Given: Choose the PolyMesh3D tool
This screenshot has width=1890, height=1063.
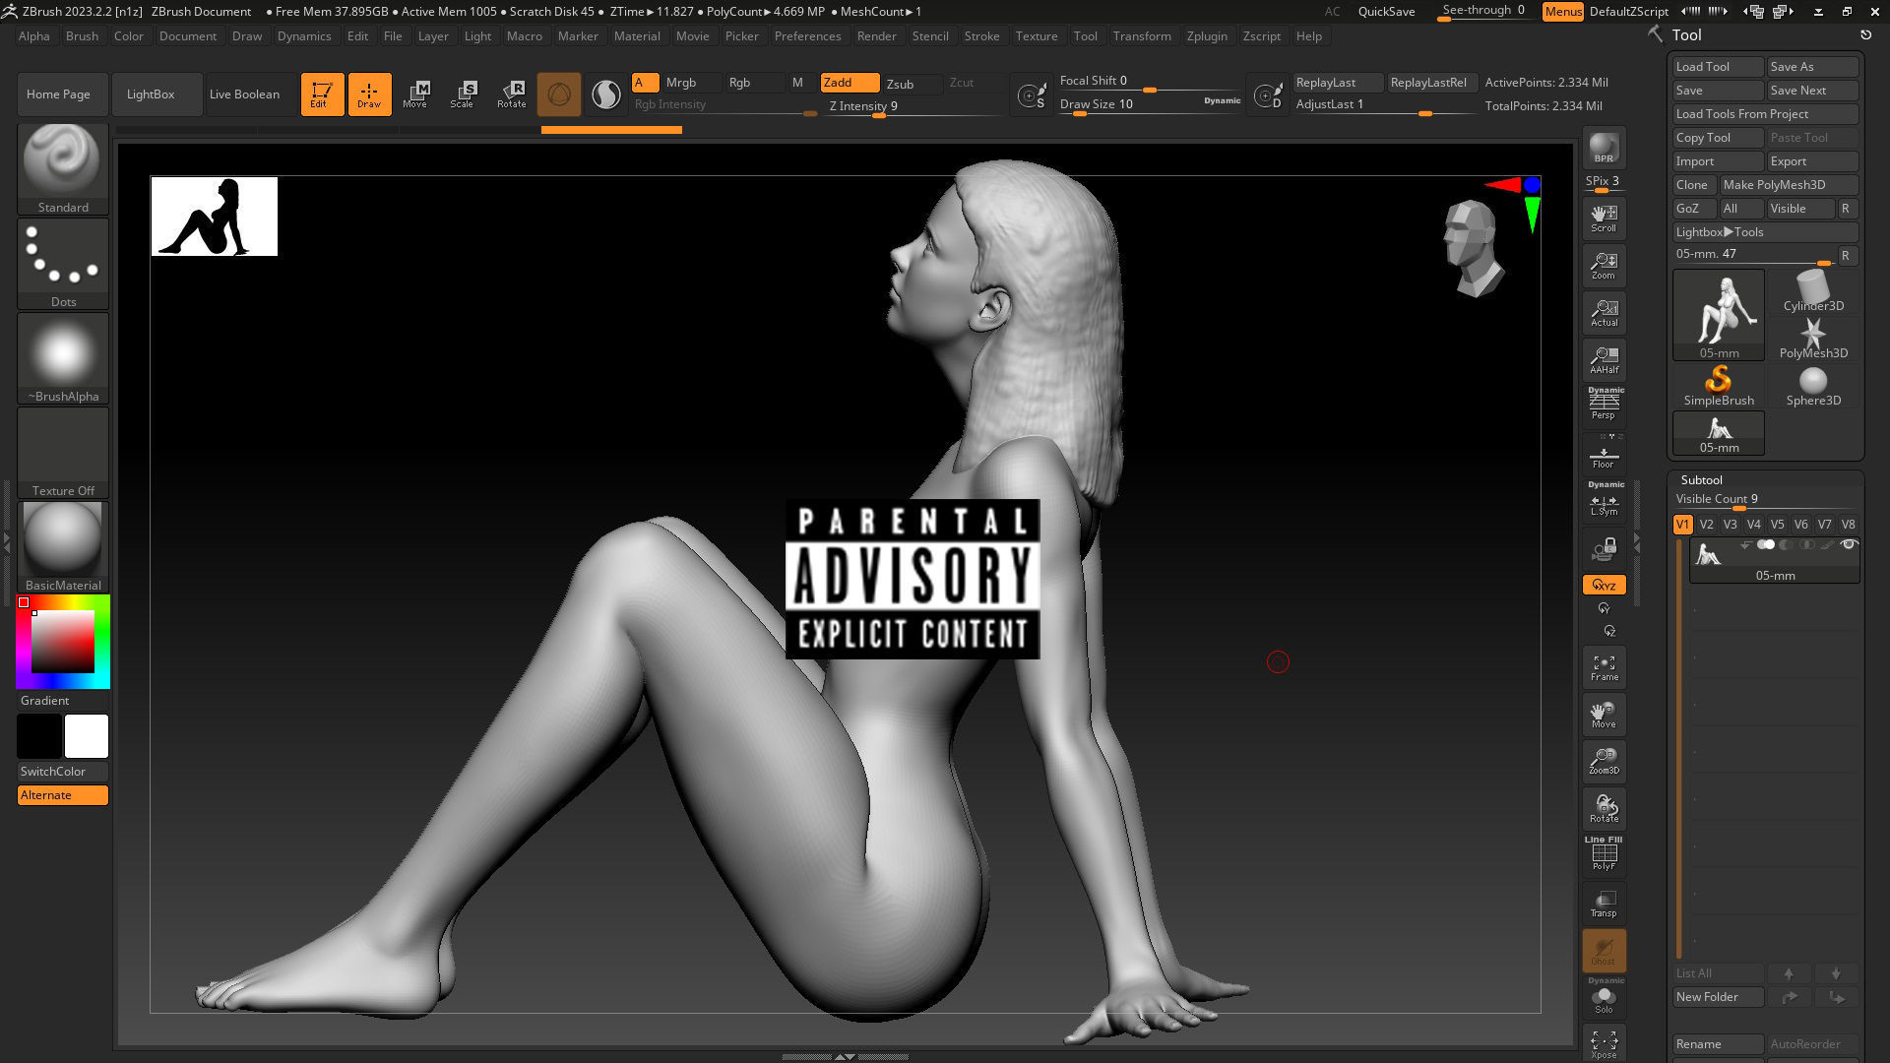Looking at the screenshot, I should click(x=1813, y=339).
